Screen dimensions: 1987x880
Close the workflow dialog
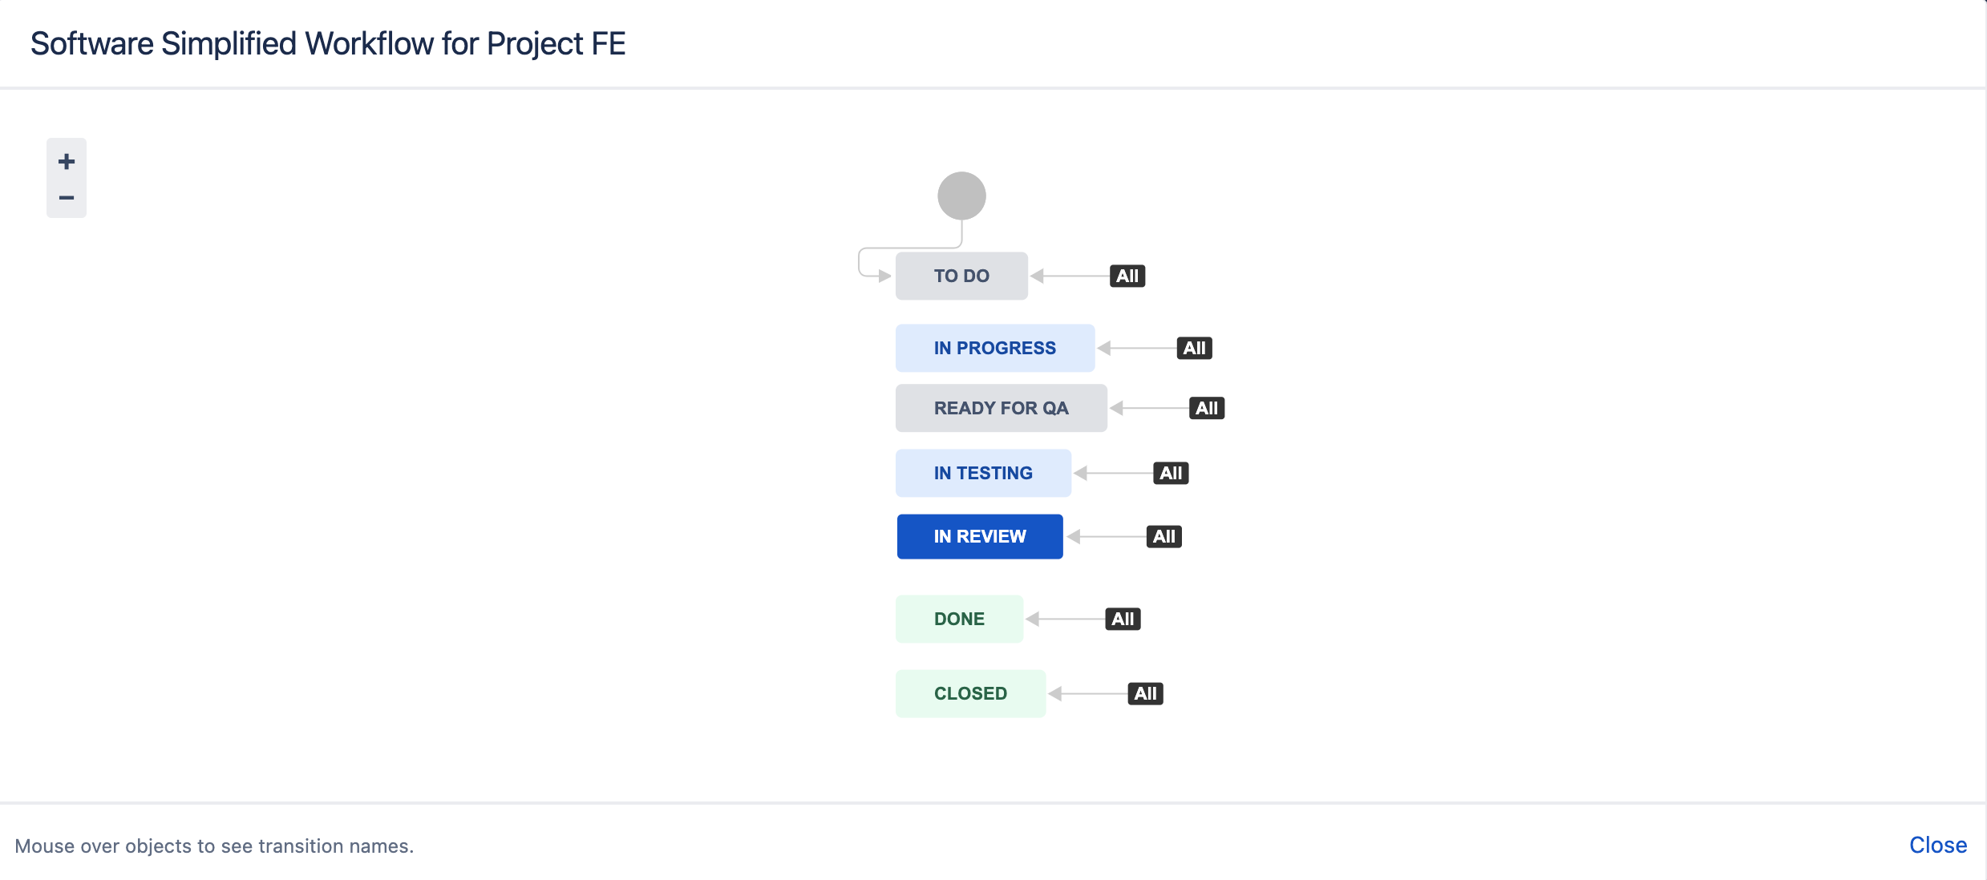[1937, 845]
